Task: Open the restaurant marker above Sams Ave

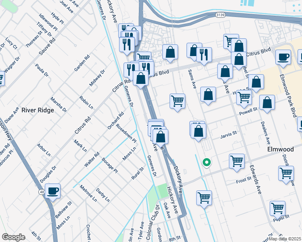Action: (x=204, y=54)
